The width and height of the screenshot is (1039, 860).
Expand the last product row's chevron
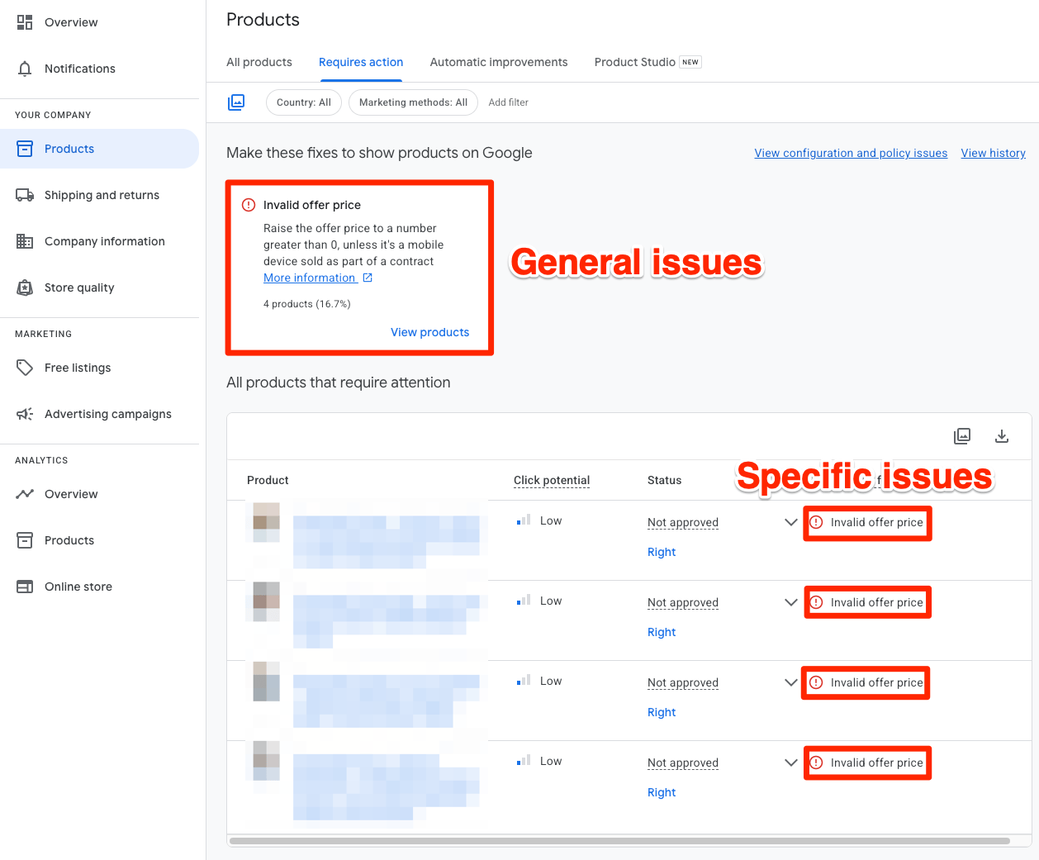(x=790, y=763)
